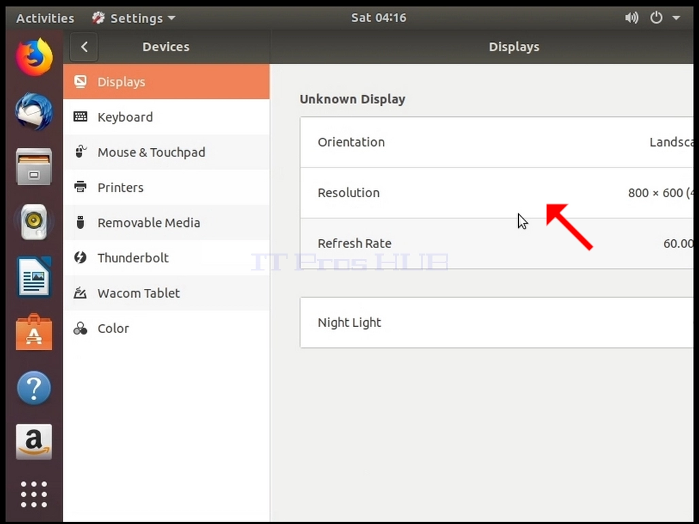Screen dimensions: 699x524
Task: Click the Refresh Rate label text
Action: (354, 243)
